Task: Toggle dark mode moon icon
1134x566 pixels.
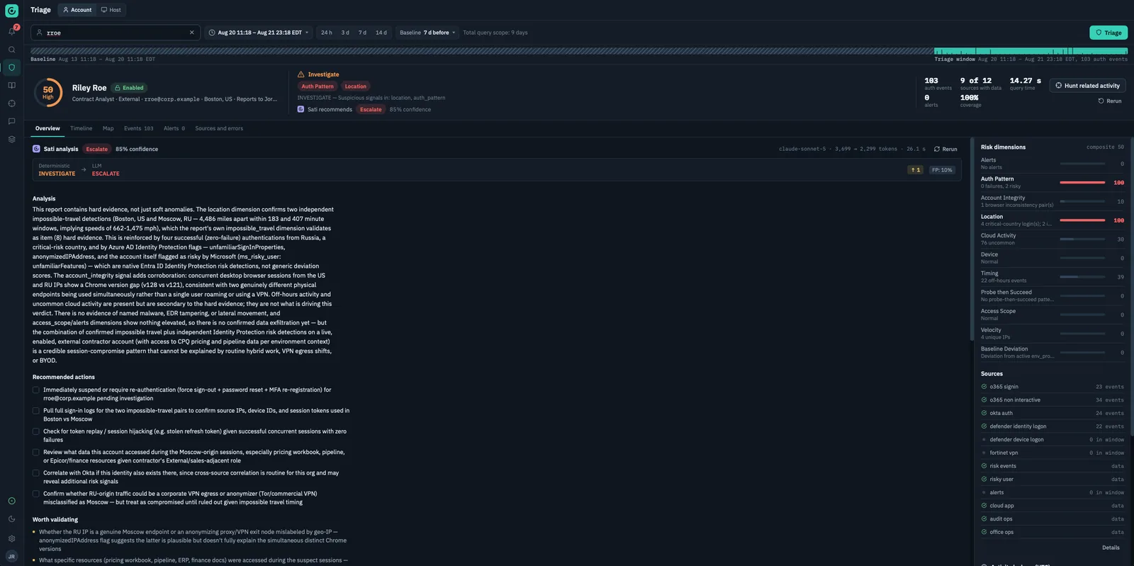Action: point(11,519)
